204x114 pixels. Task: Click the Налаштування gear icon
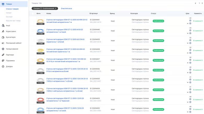point(3,49)
